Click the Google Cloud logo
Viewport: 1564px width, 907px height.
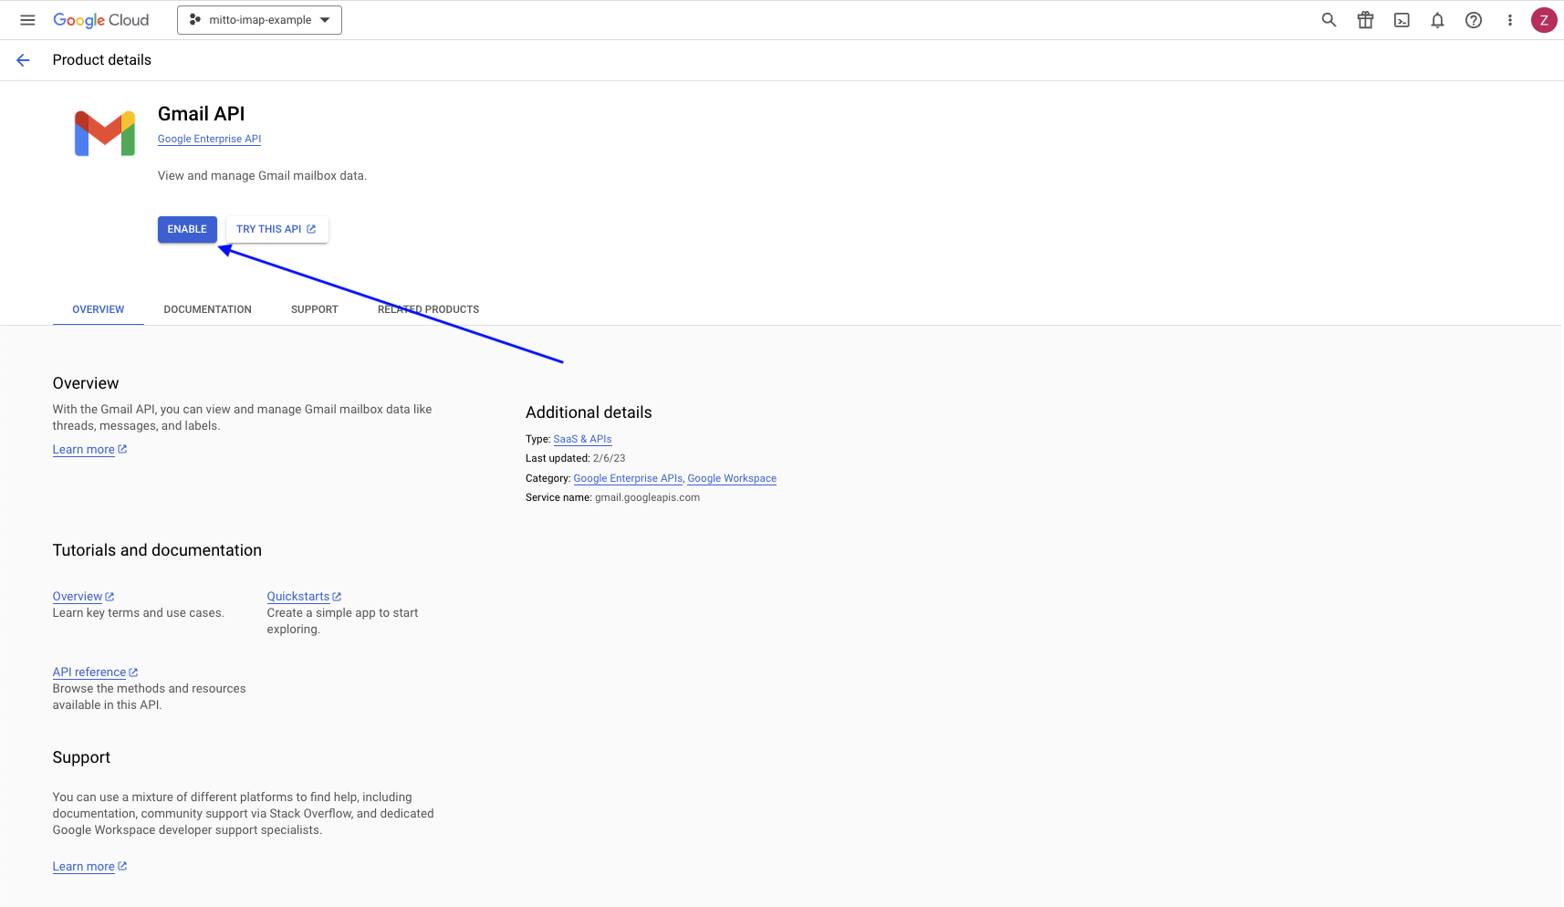click(100, 20)
